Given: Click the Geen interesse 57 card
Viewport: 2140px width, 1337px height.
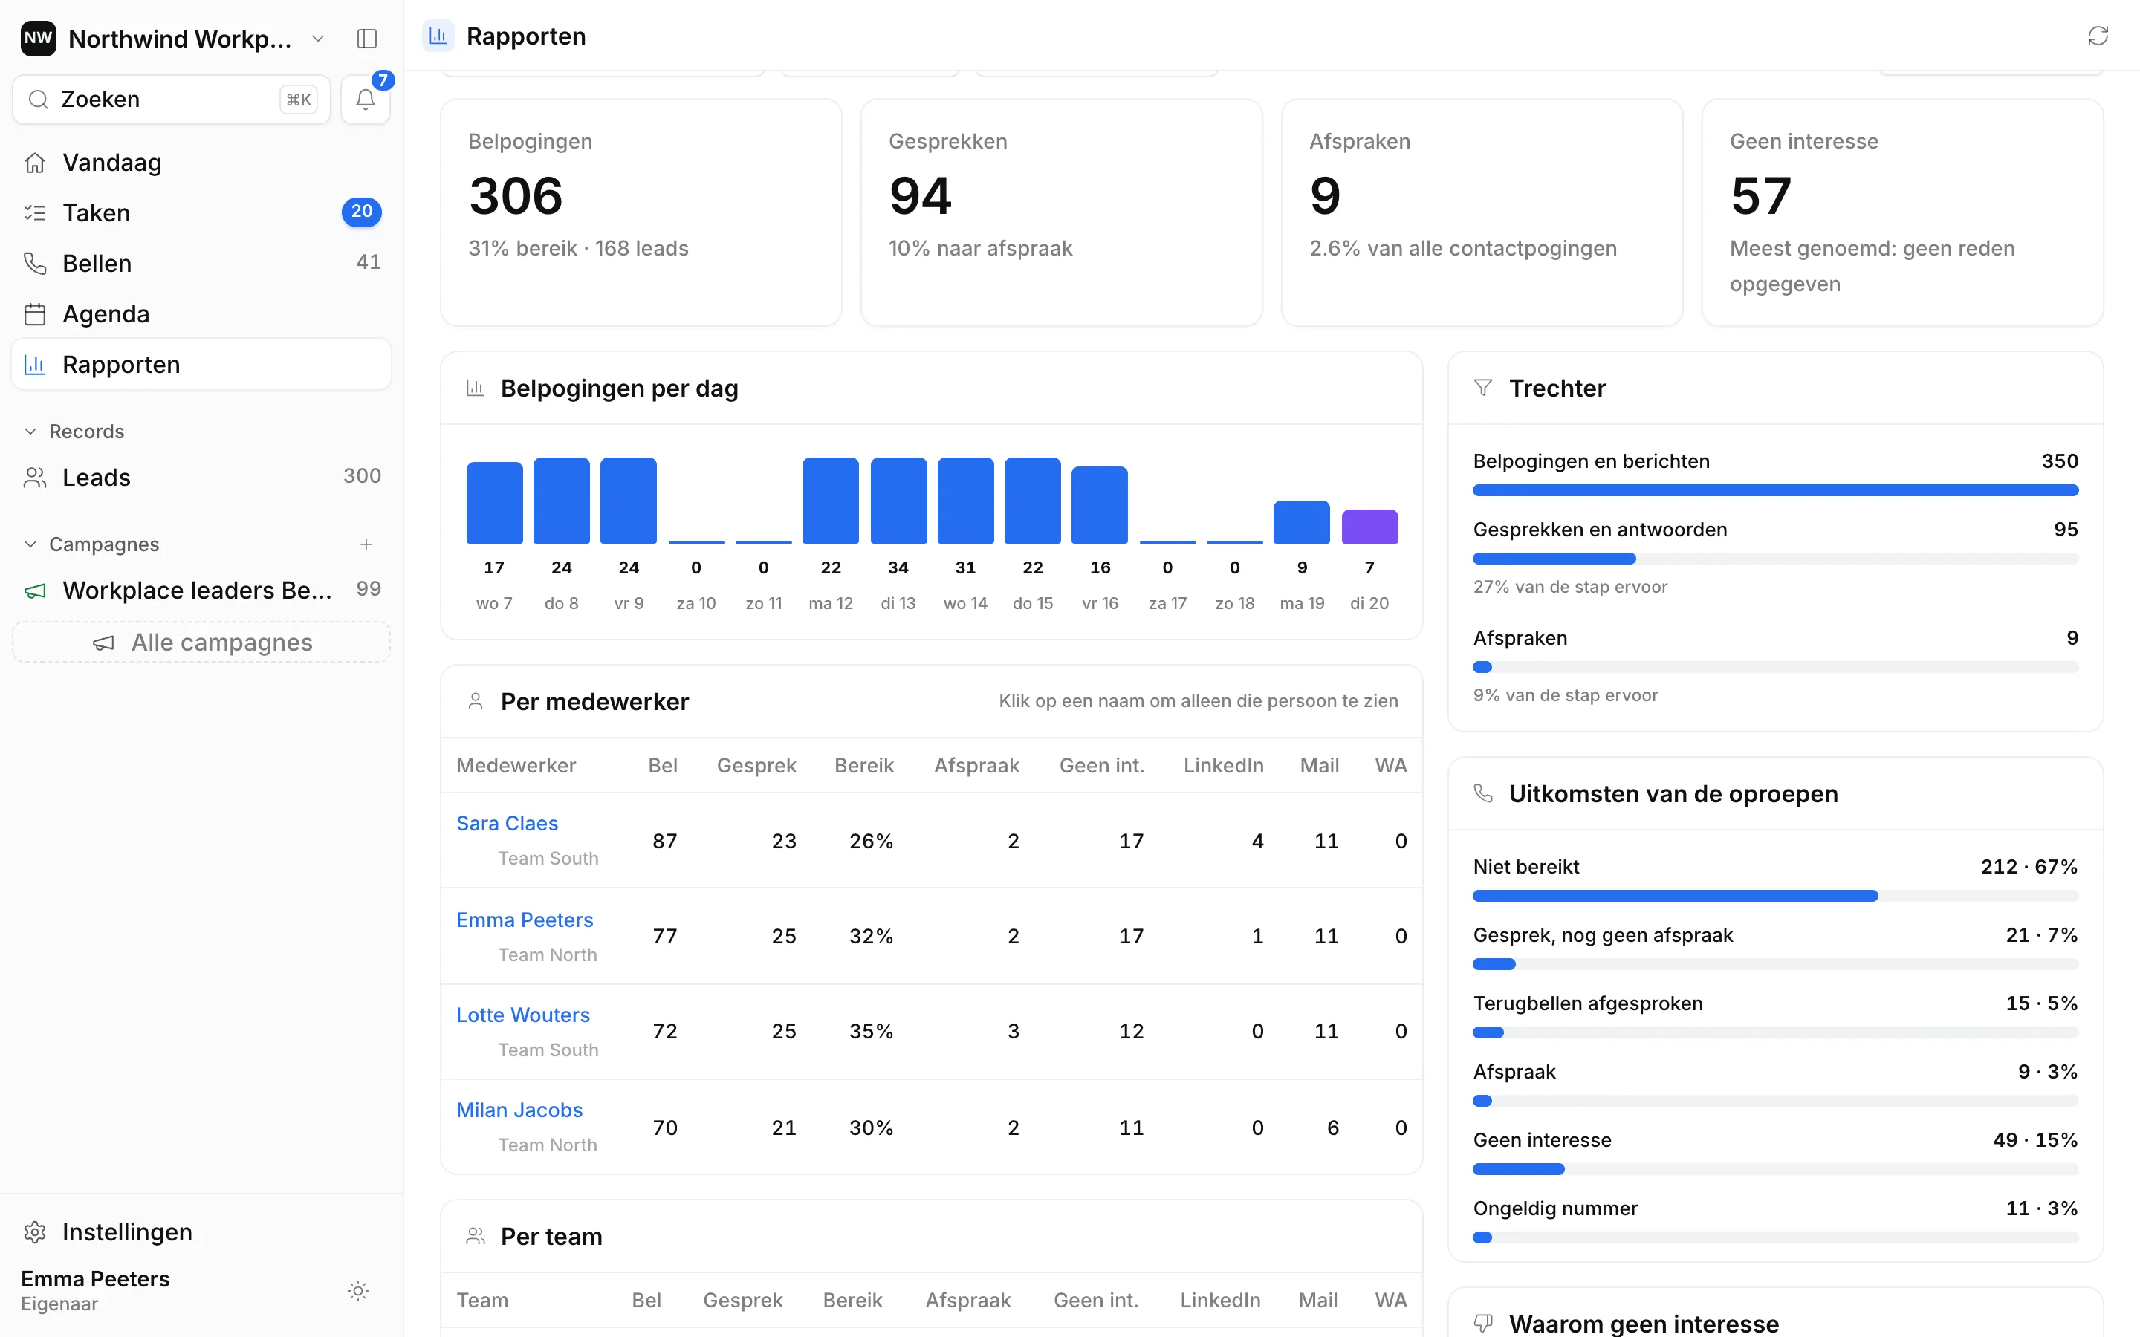Looking at the screenshot, I should point(1902,212).
